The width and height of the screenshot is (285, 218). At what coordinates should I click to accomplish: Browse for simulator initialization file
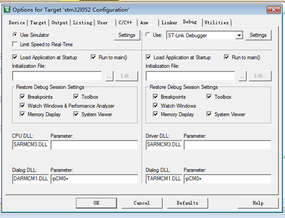pos(109,76)
